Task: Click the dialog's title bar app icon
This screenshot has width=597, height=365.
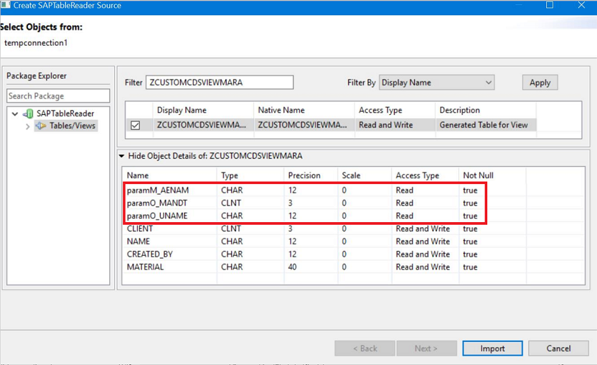Action: [x=5, y=5]
